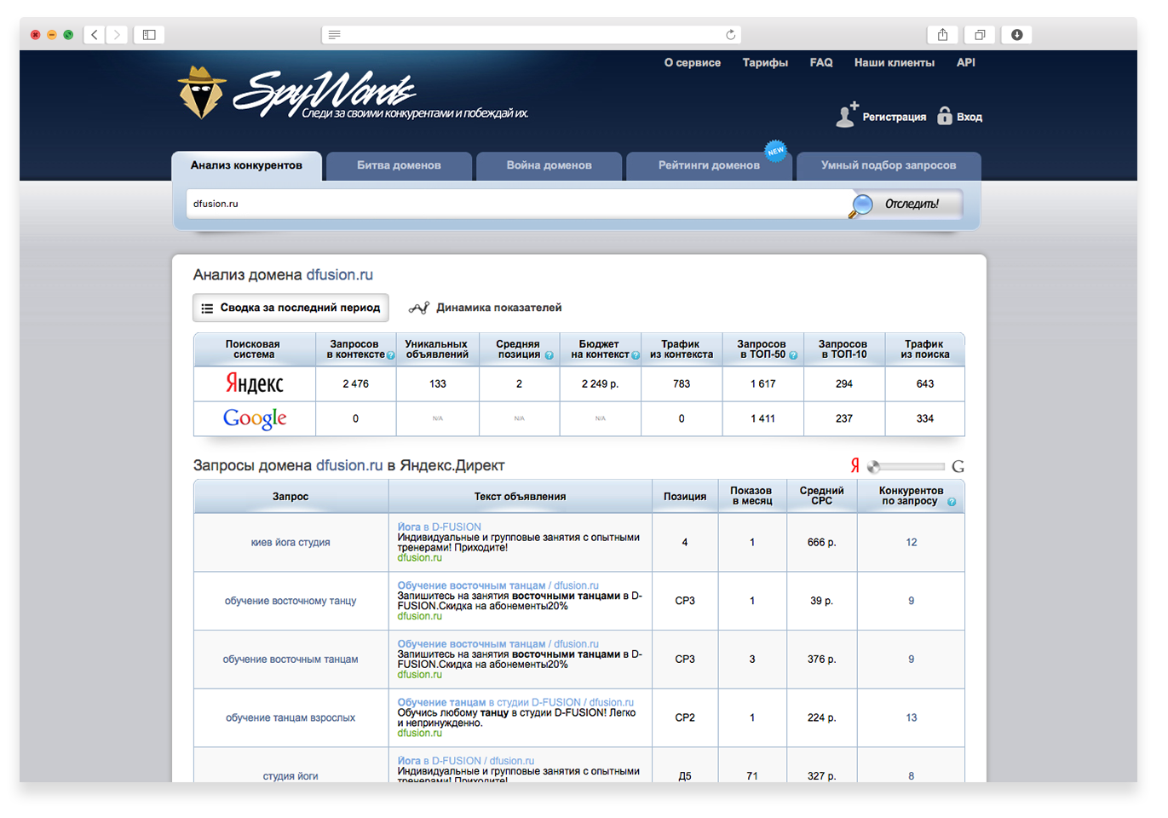Click the login padlock icon

point(945,116)
